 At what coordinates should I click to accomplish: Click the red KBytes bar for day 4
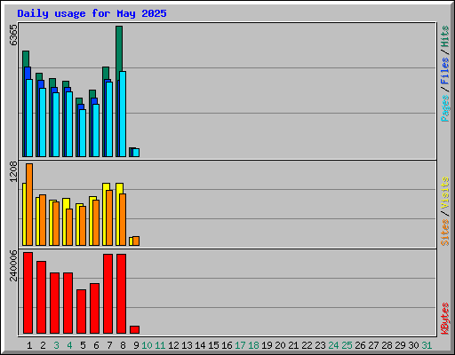pos(68,303)
